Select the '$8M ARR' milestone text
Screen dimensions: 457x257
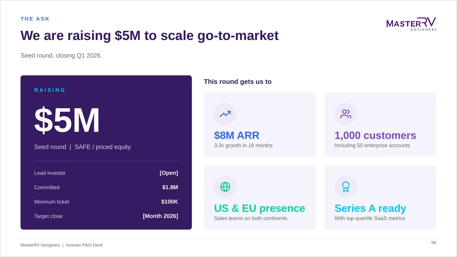click(x=236, y=135)
